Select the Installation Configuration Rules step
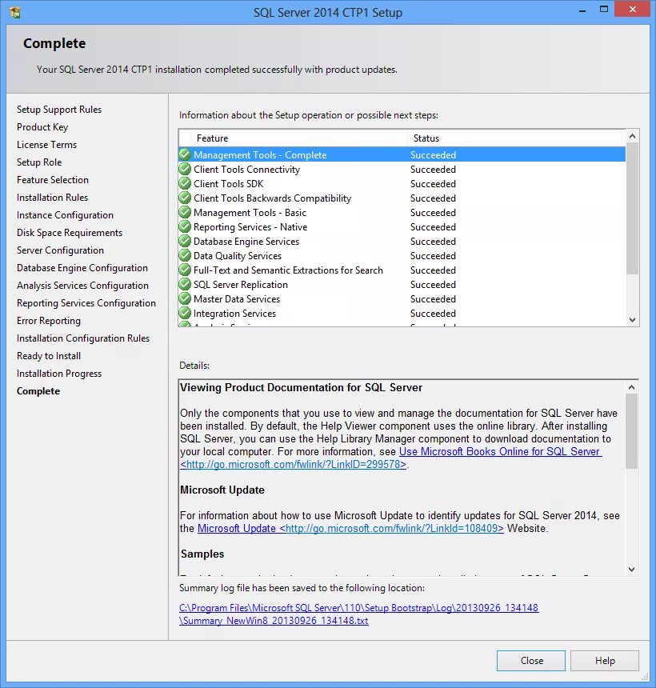 (83, 338)
